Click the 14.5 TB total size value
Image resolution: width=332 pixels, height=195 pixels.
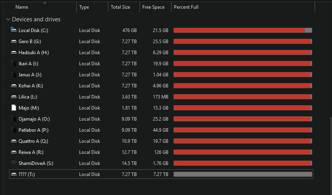pos(129,163)
